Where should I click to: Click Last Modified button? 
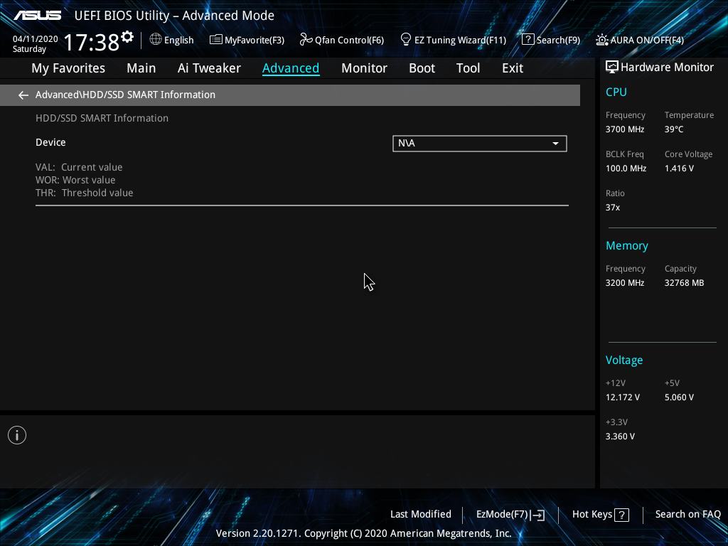pyautogui.click(x=421, y=515)
